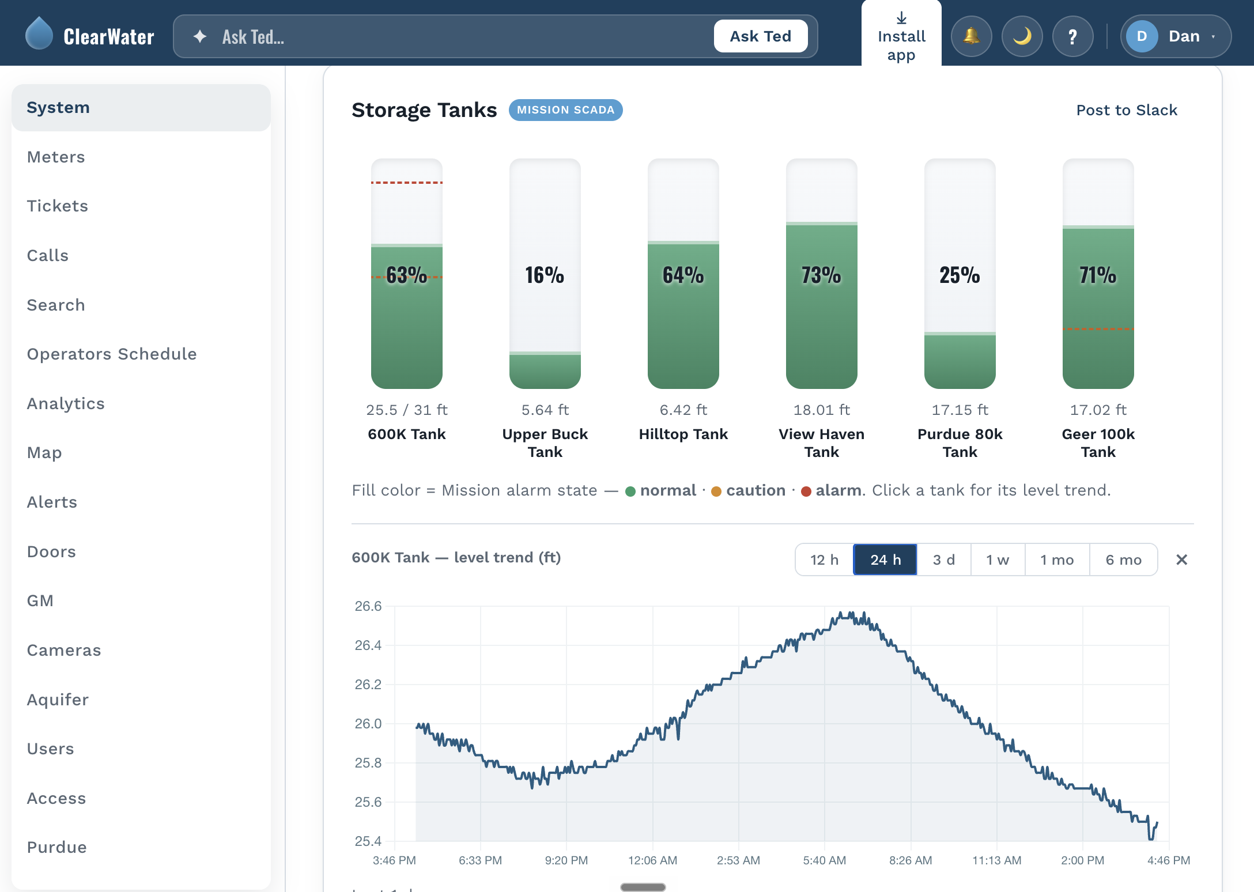Open the Upper Buck Tank gauge at 16%
This screenshot has width=1254, height=892.
tap(545, 274)
